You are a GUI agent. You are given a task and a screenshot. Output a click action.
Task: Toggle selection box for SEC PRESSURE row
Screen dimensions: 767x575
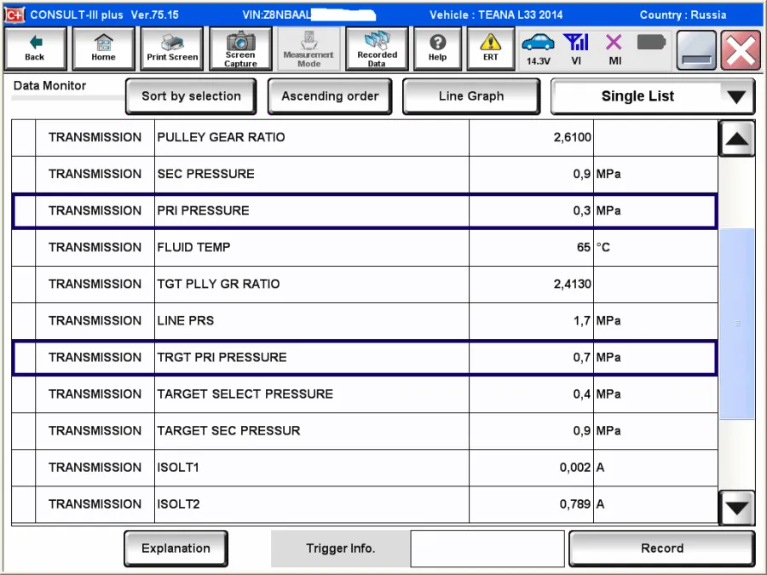(24, 174)
